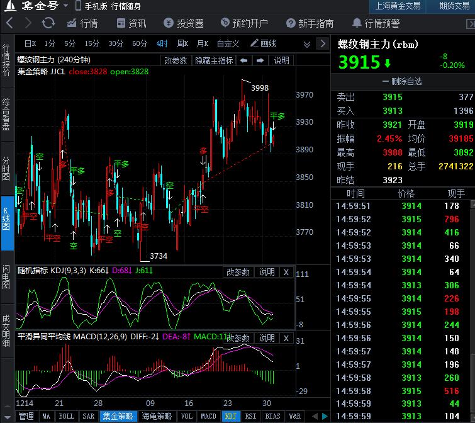Go forward with the right arrow icon
The width and height of the screenshot is (475, 423).
click(28, 23)
